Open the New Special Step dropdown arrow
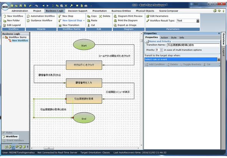Screen dimensions: 227x158 click(84, 20)
